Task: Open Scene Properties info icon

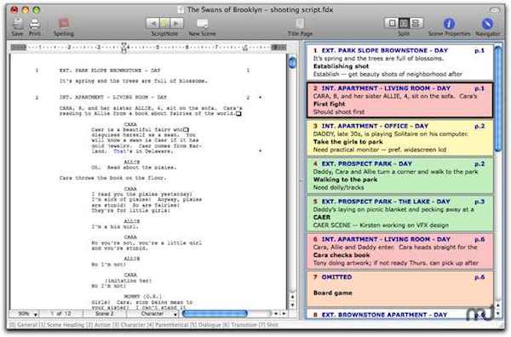Action: pos(449,24)
